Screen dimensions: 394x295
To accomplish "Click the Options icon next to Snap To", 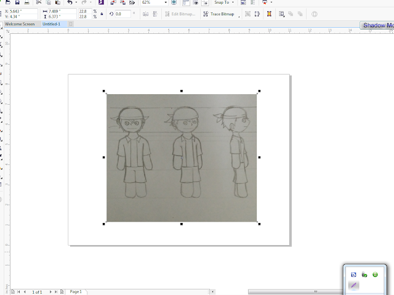I will point(253,2).
